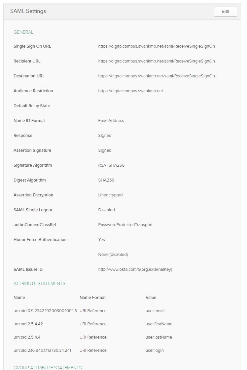Click the Disabled SAML Single Logout value
Image resolution: width=247 pixels, height=370 pixels.
click(x=106, y=210)
